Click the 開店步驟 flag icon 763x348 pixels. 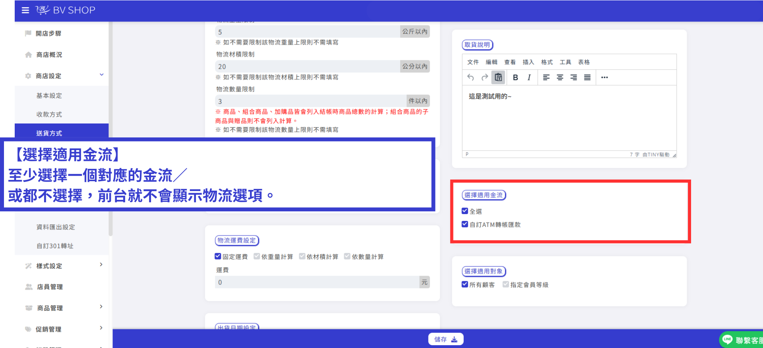click(28, 33)
